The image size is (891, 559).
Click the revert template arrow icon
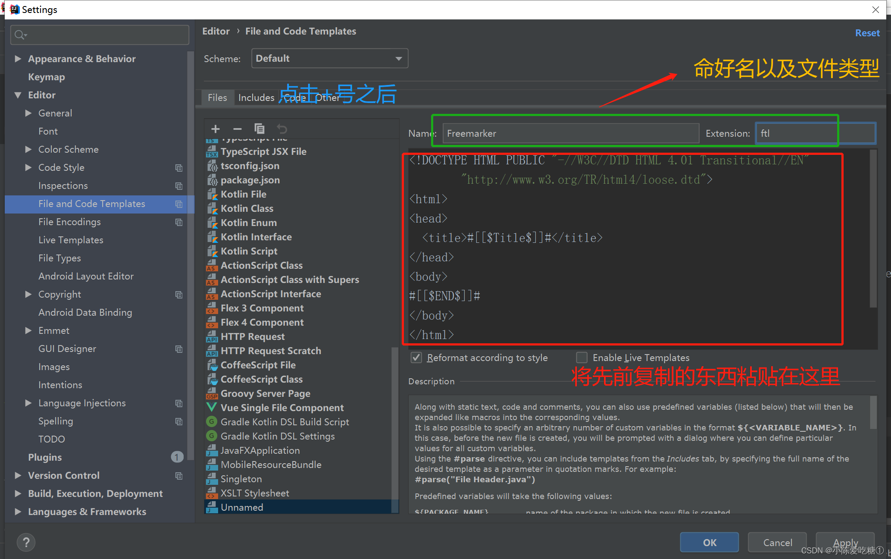pyautogui.click(x=281, y=129)
